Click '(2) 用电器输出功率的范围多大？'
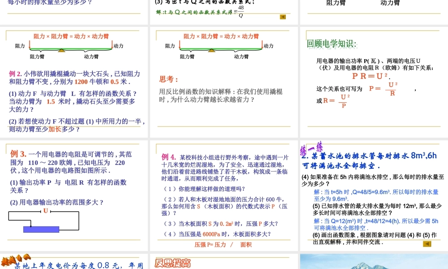 coord(56,202)
